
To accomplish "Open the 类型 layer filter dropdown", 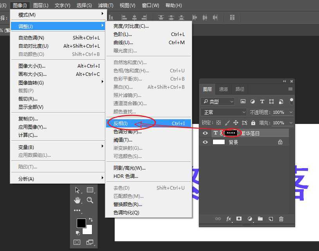I will pos(218,101).
